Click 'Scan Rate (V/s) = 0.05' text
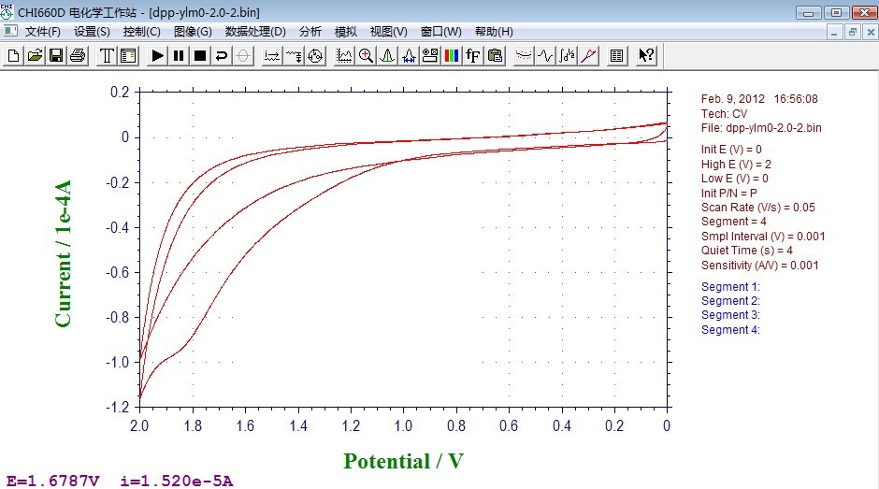The width and height of the screenshot is (879, 489). tap(758, 208)
